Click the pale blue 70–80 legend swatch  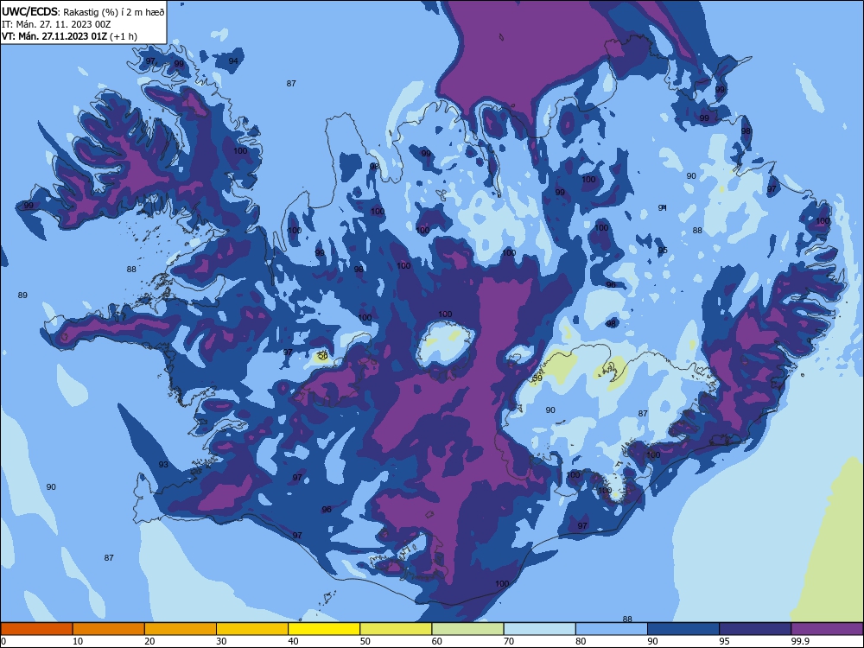[540, 629]
